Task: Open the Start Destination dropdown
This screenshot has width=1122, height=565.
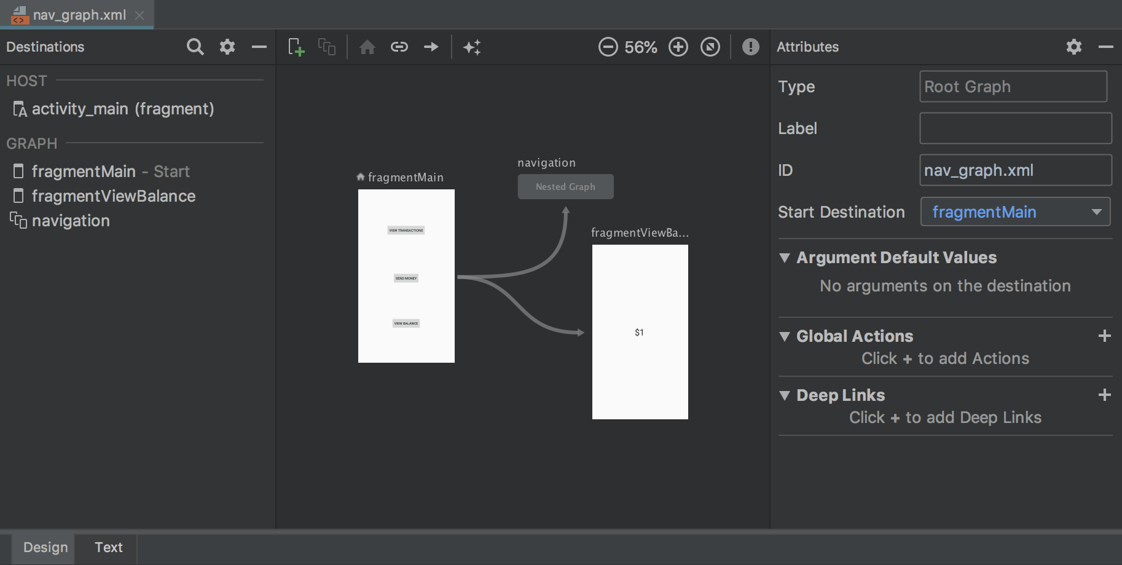Action: click(1097, 211)
